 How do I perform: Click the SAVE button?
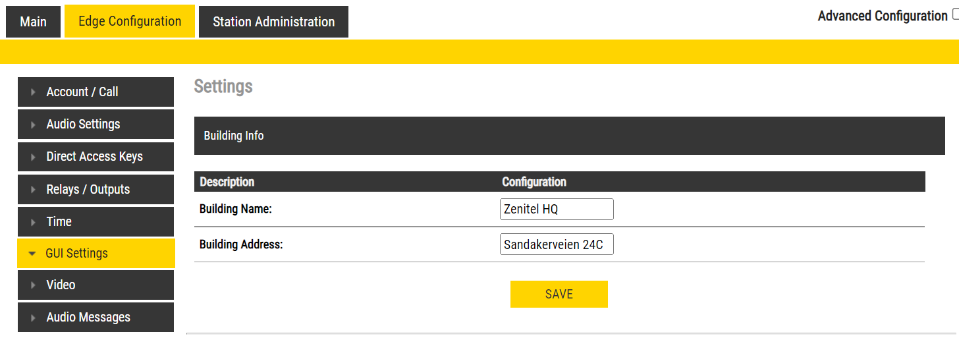pos(559,294)
